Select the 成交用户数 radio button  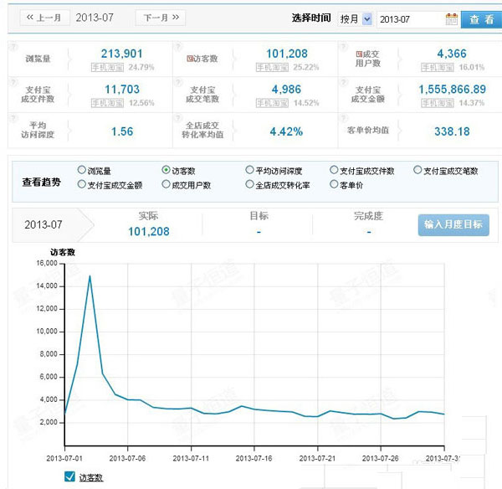(x=166, y=184)
